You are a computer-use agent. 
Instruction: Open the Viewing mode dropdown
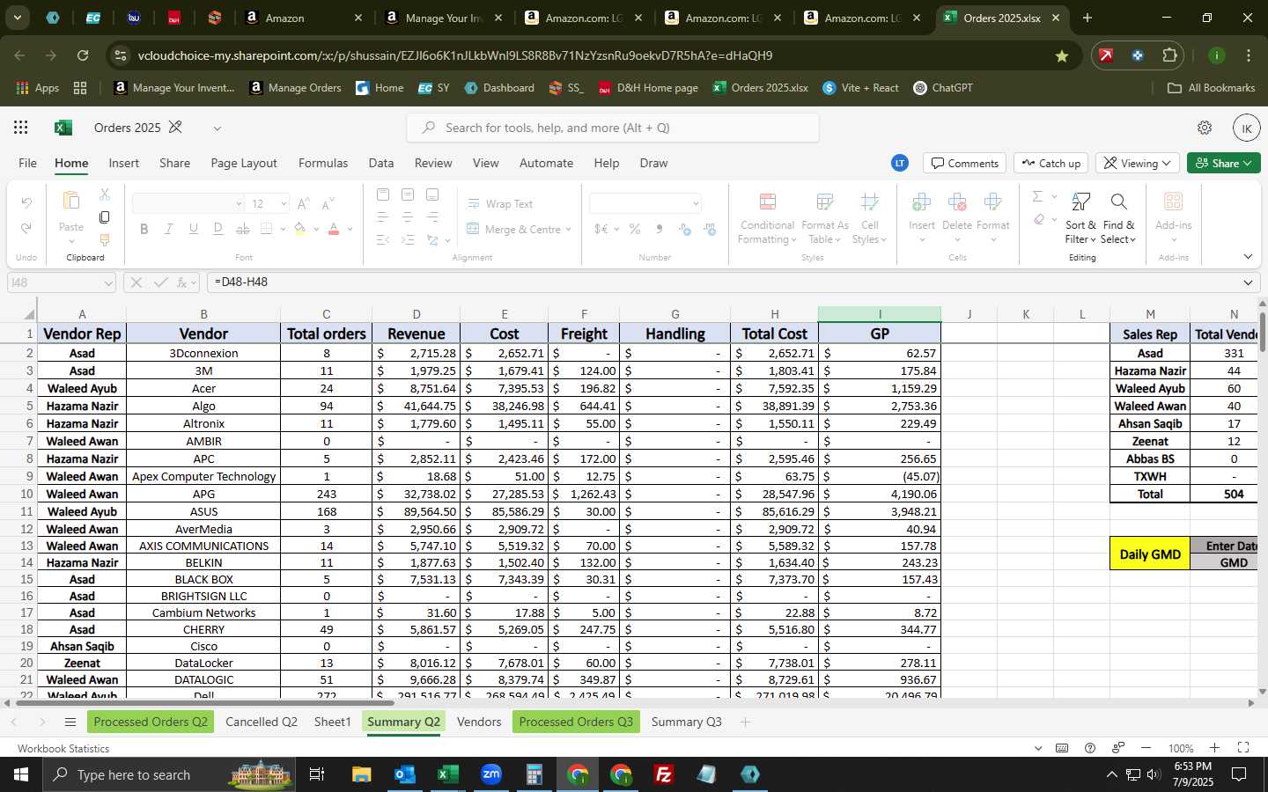(1138, 163)
